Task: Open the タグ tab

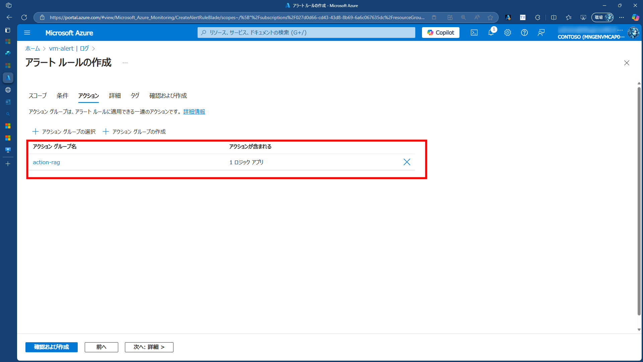Action: 135,96
